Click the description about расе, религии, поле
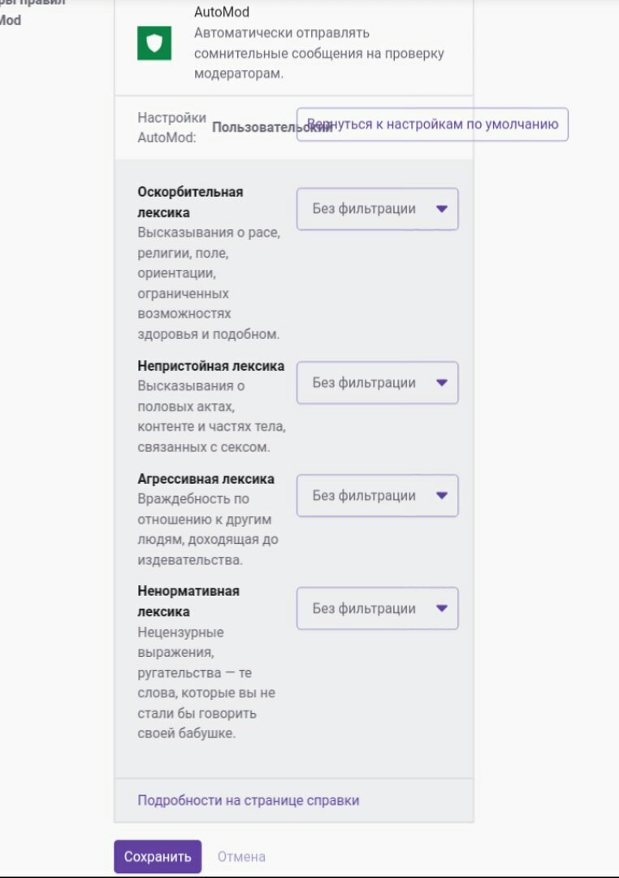Screen dimensions: 619x878 tap(209, 283)
